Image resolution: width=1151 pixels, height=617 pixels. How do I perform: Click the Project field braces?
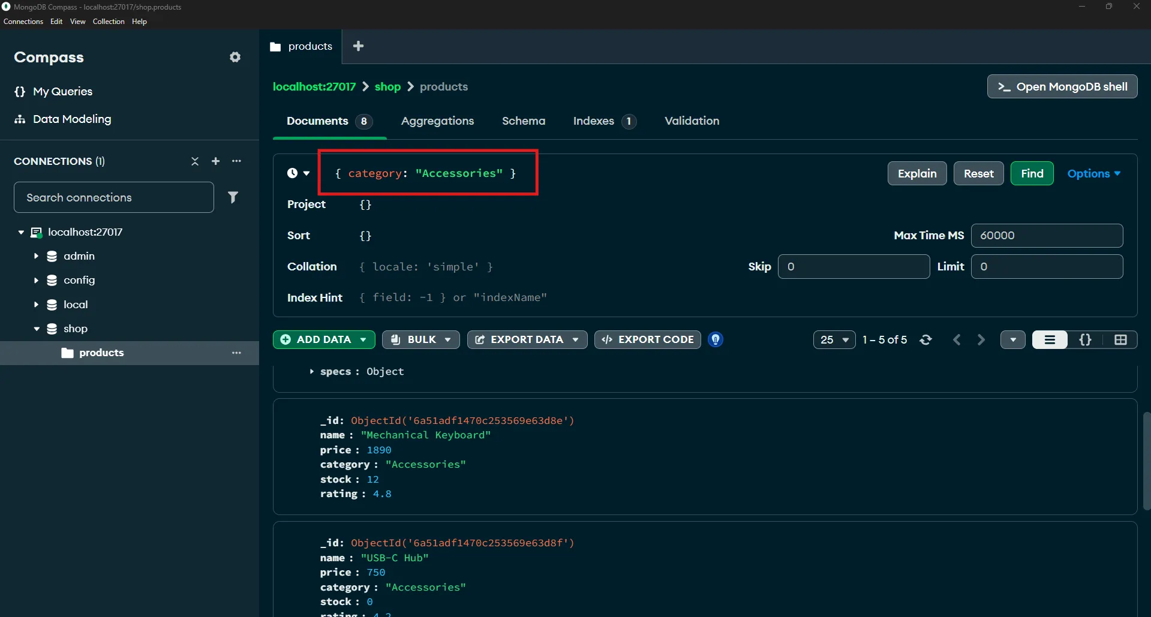click(365, 204)
